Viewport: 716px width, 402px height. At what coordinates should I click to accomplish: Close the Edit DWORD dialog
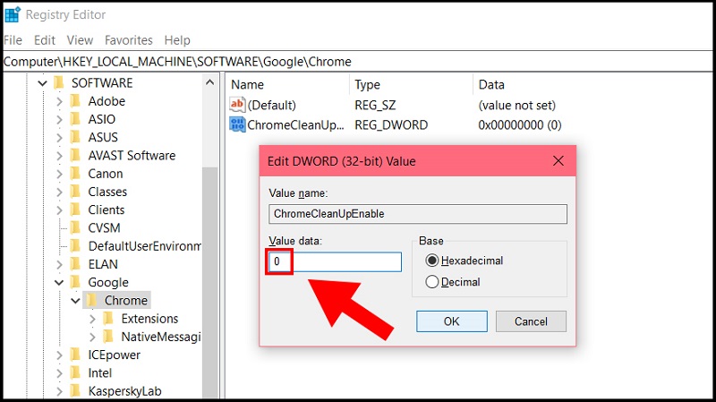click(558, 161)
